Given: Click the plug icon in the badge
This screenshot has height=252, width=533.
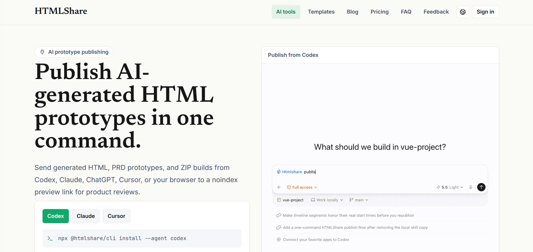Looking at the screenshot, I should (42, 52).
